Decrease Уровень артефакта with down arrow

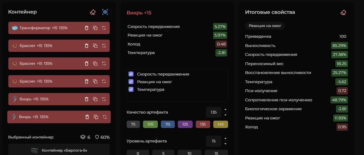pyautogui.click(x=225, y=144)
